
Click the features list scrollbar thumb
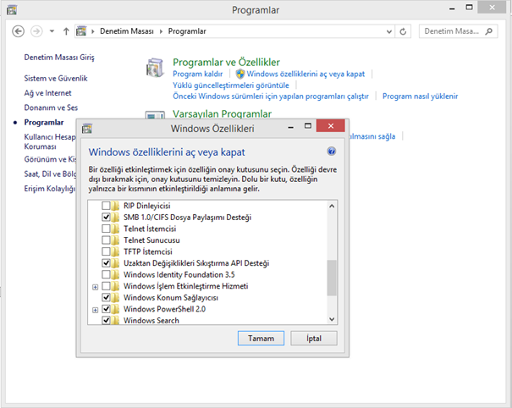[x=332, y=278]
